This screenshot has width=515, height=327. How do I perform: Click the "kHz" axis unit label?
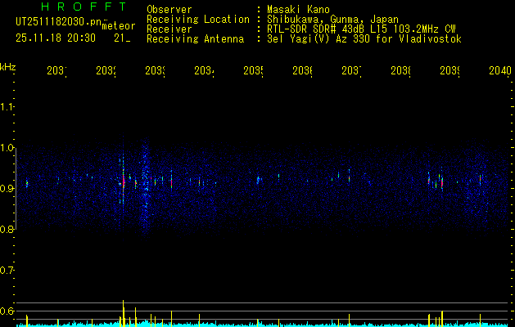[x=8, y=66]
